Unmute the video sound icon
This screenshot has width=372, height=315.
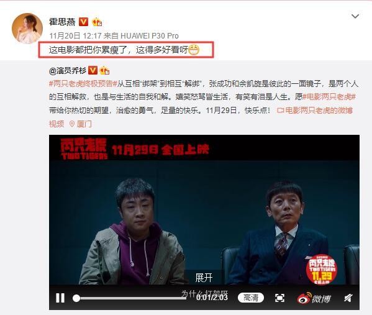pos(348,298)
